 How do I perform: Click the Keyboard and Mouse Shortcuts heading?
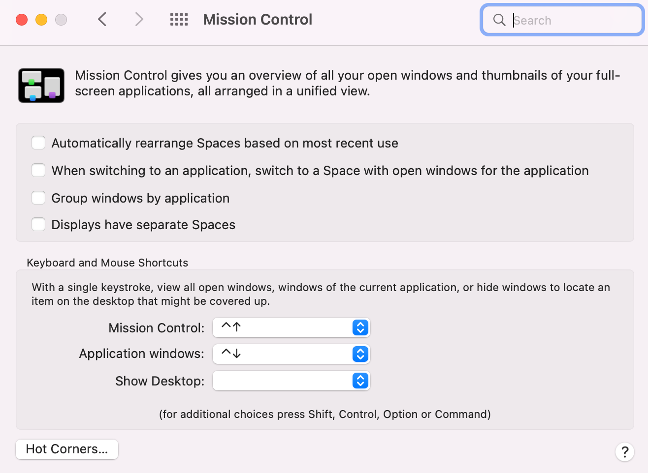click(x=107, y=263)
